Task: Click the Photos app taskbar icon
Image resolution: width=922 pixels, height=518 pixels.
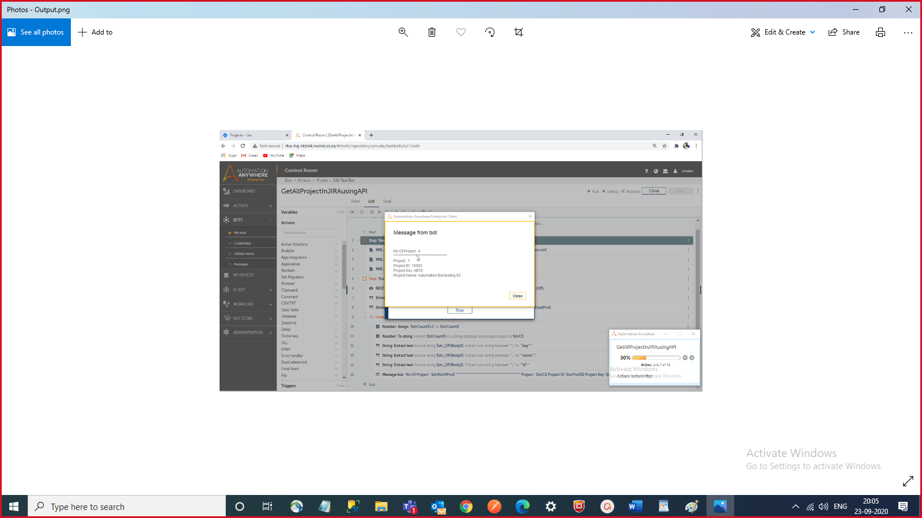Action: click(x=720, y=506)
